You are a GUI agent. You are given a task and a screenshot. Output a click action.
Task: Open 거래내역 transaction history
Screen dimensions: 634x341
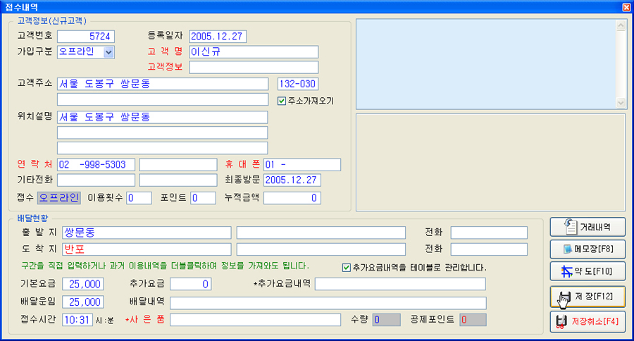[588, 227]
